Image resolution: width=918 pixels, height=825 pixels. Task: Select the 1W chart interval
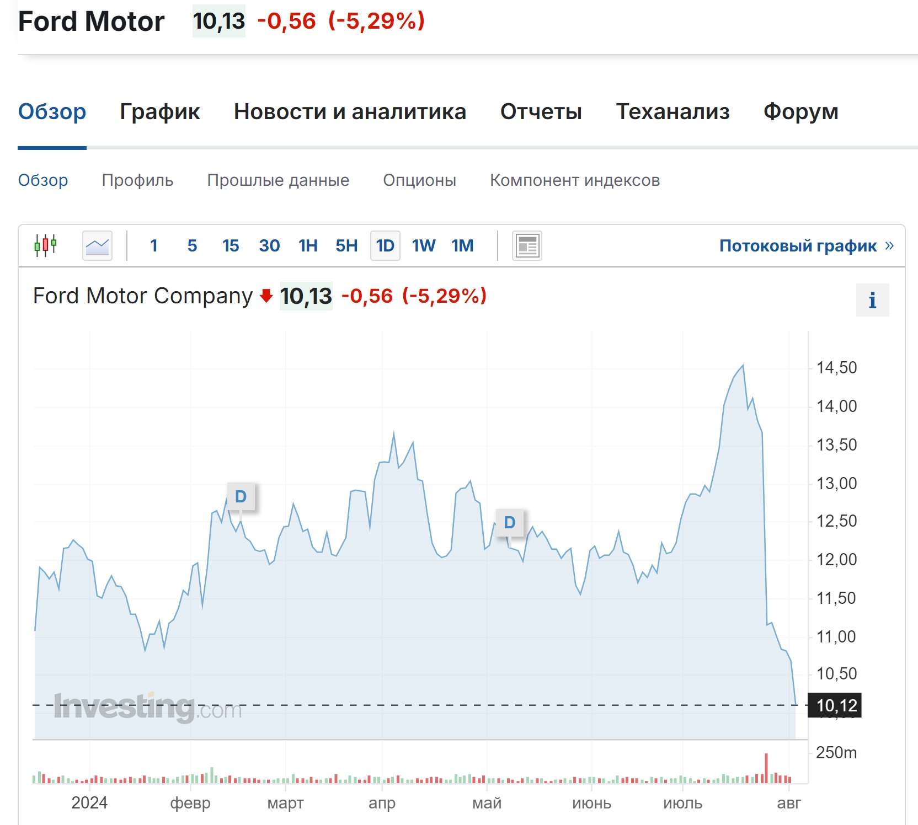[424, 245]
